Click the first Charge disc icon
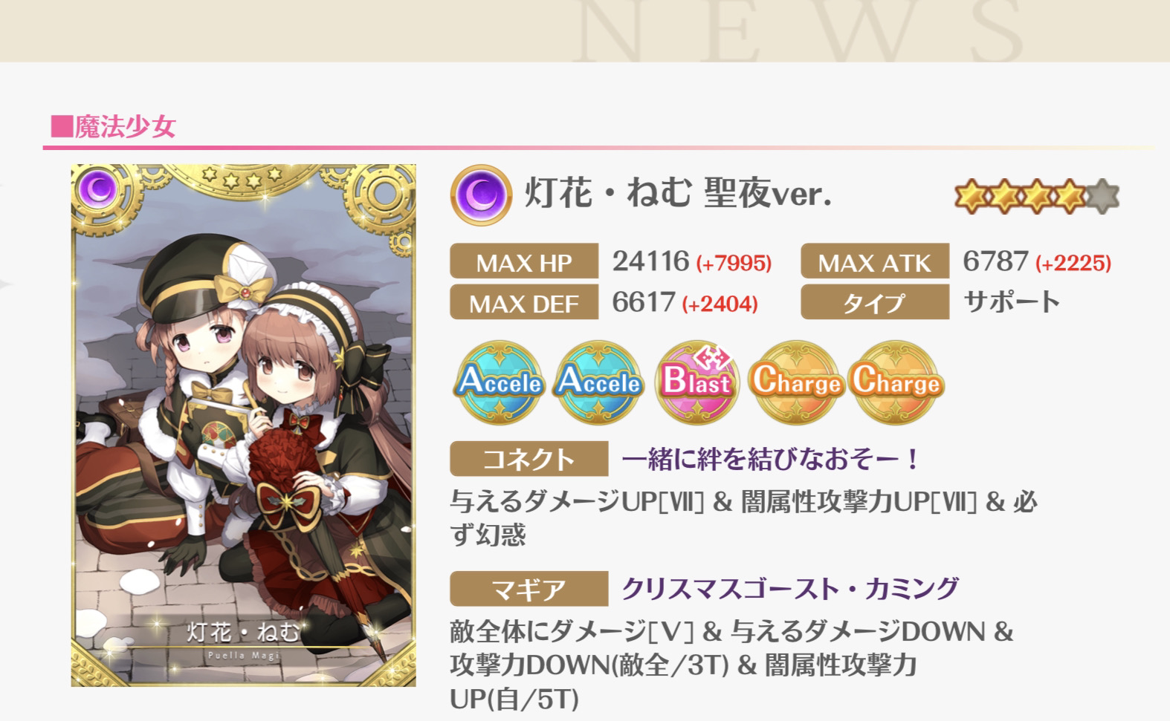Viewport: 1170px width, 721px height. coord(796,382)
